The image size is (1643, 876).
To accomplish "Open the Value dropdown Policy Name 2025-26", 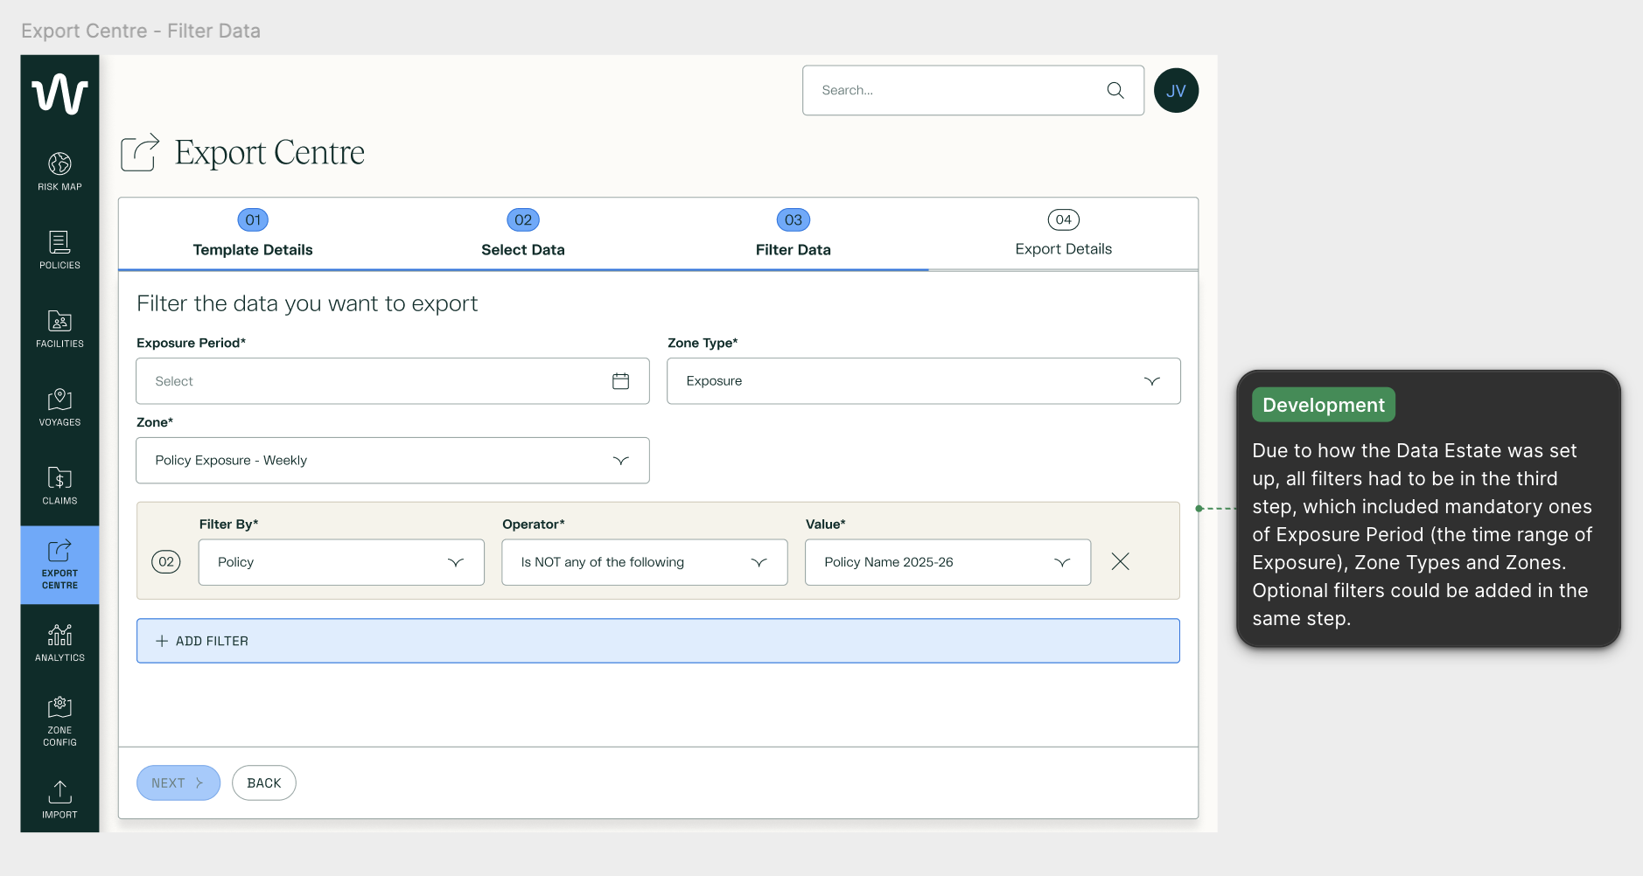I will 947,562.
